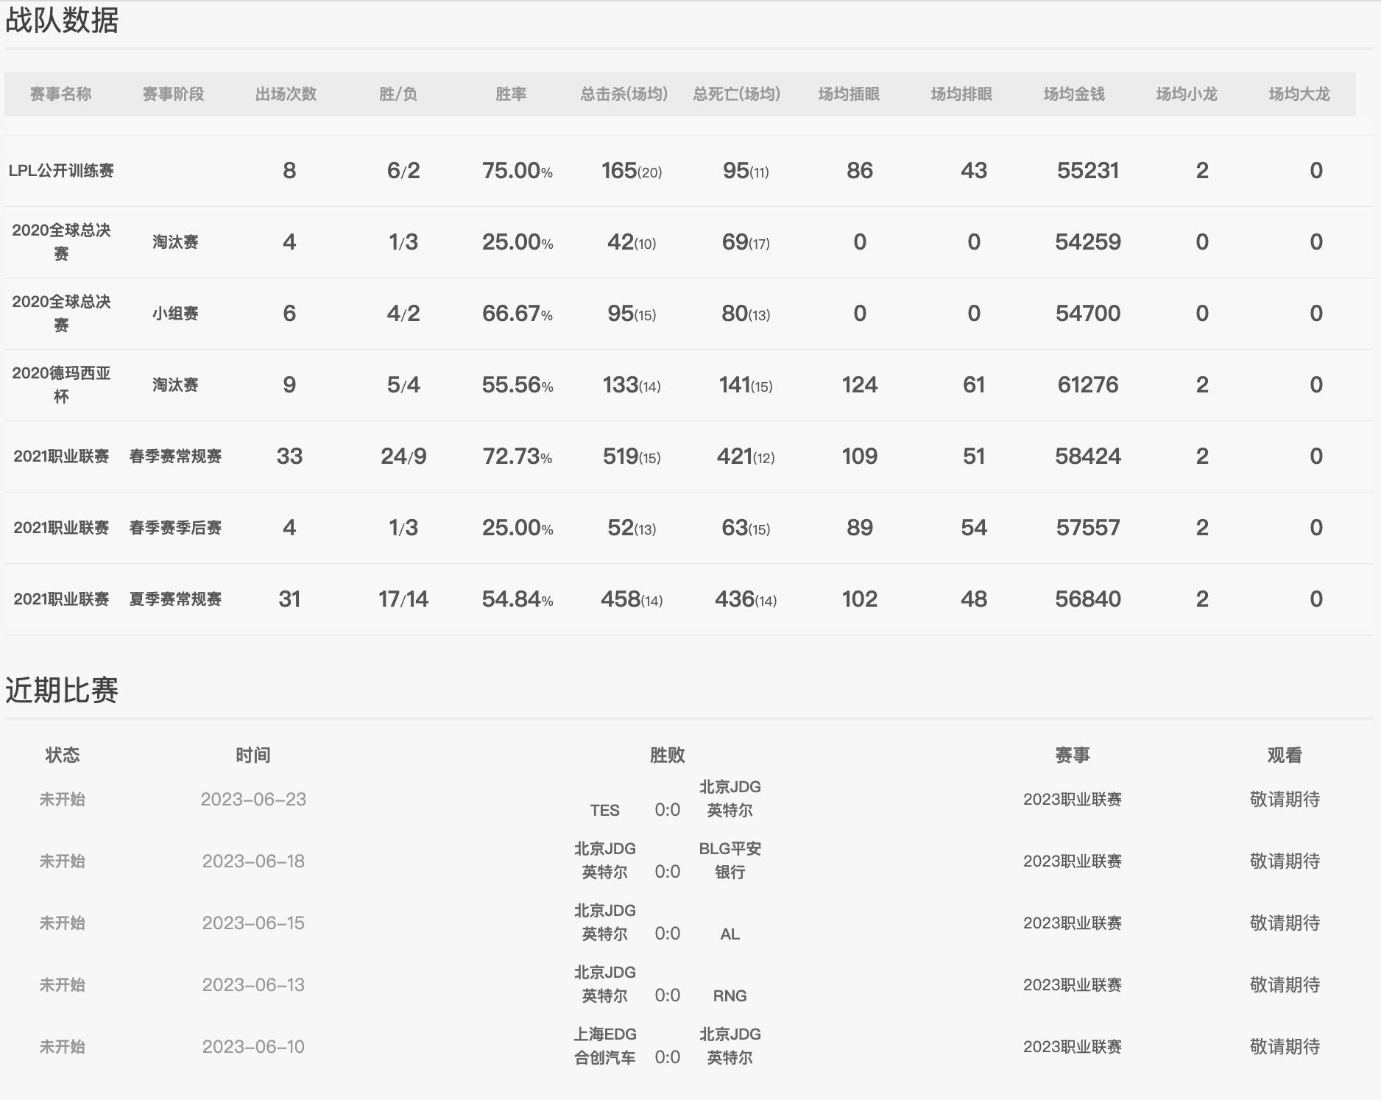Click AL in the June 15 match
This screenshot has width=1381, height=1100.
pos(728,934)
